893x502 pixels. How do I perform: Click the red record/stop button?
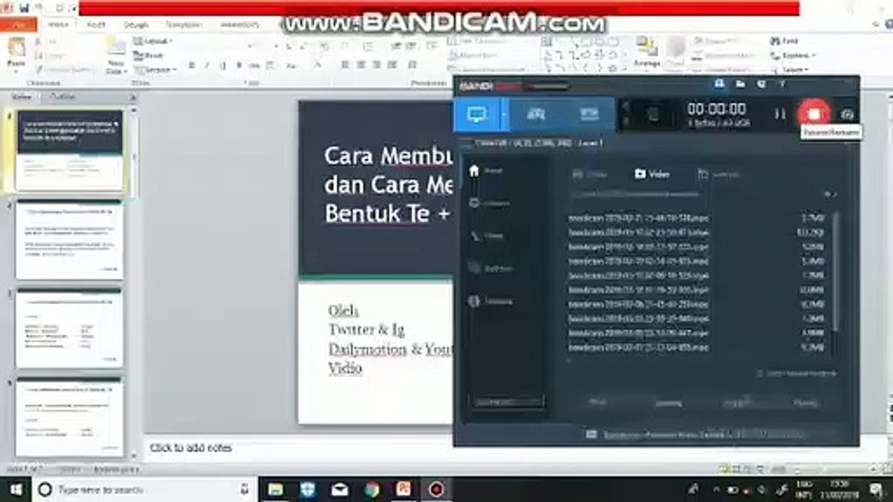813,114
